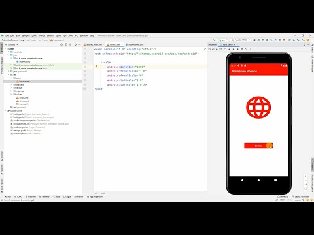Open the View menu
Image resolution: width=314 pixels, height=235 pixels.
coord(18,35)
